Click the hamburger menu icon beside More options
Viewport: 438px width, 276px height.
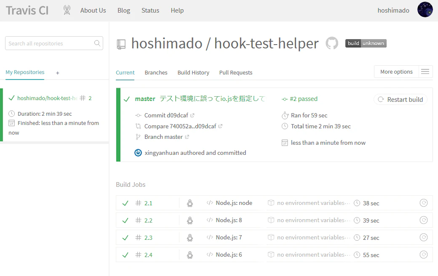tap(425, 72)
